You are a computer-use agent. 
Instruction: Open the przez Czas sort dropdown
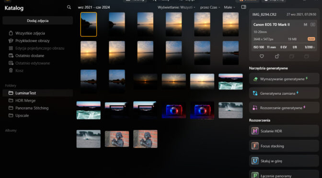pos(210,7)
